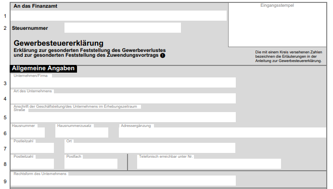333x189 pixels.
Task: Click the Postfach input field
Action: 91,164
